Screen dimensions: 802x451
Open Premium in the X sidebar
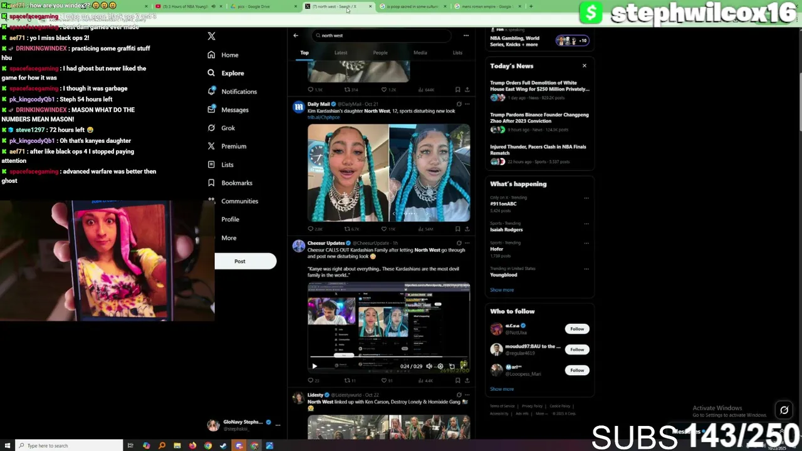226,146
